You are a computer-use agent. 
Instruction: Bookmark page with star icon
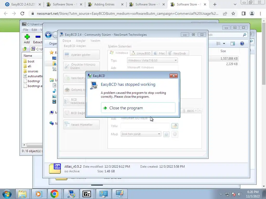coord(234,13)
